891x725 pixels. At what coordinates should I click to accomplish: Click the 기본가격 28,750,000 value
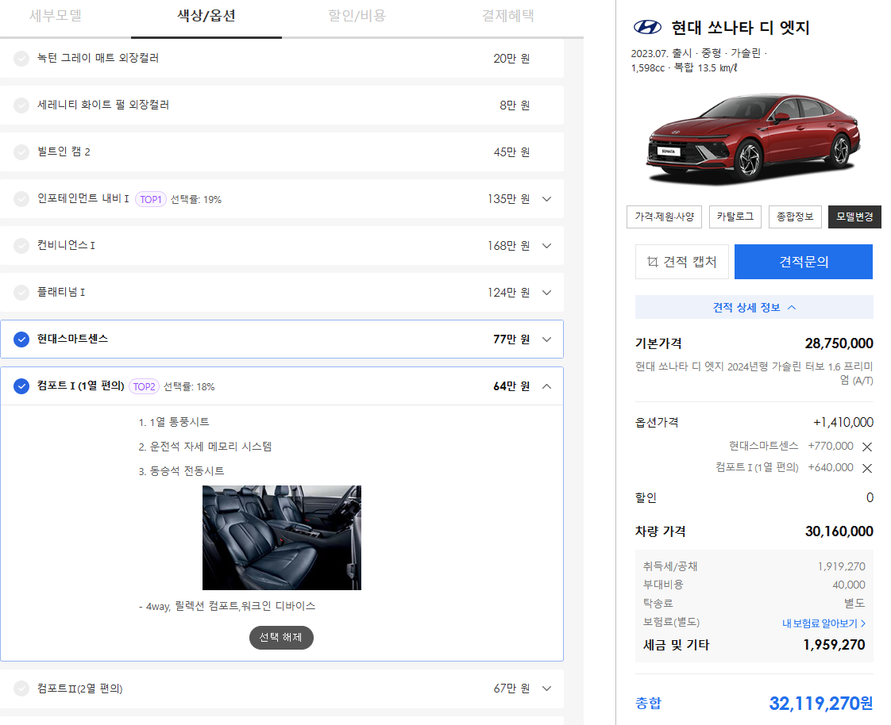click(839, 343)
